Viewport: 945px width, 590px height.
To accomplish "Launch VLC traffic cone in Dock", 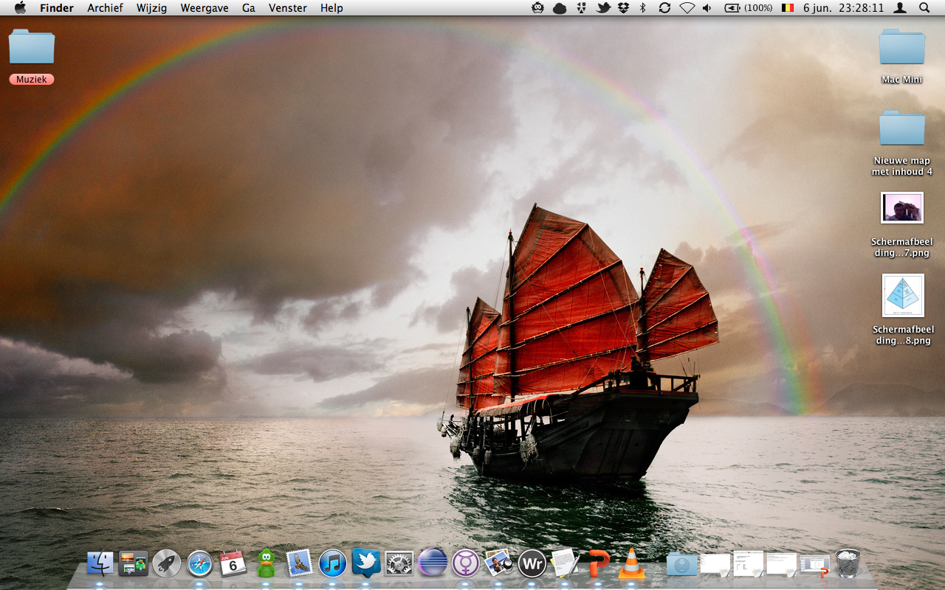I will point(631,564).
